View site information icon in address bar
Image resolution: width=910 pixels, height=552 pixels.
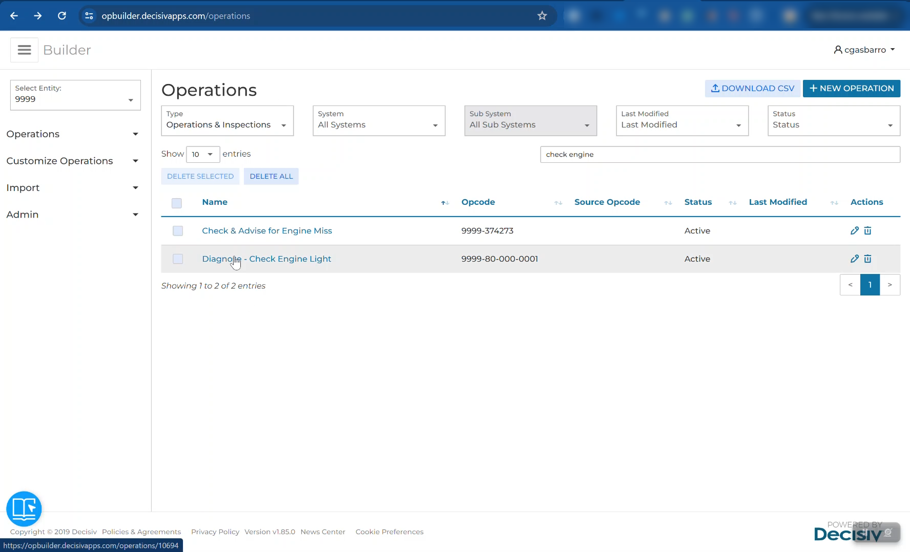(x=89, y=16)
